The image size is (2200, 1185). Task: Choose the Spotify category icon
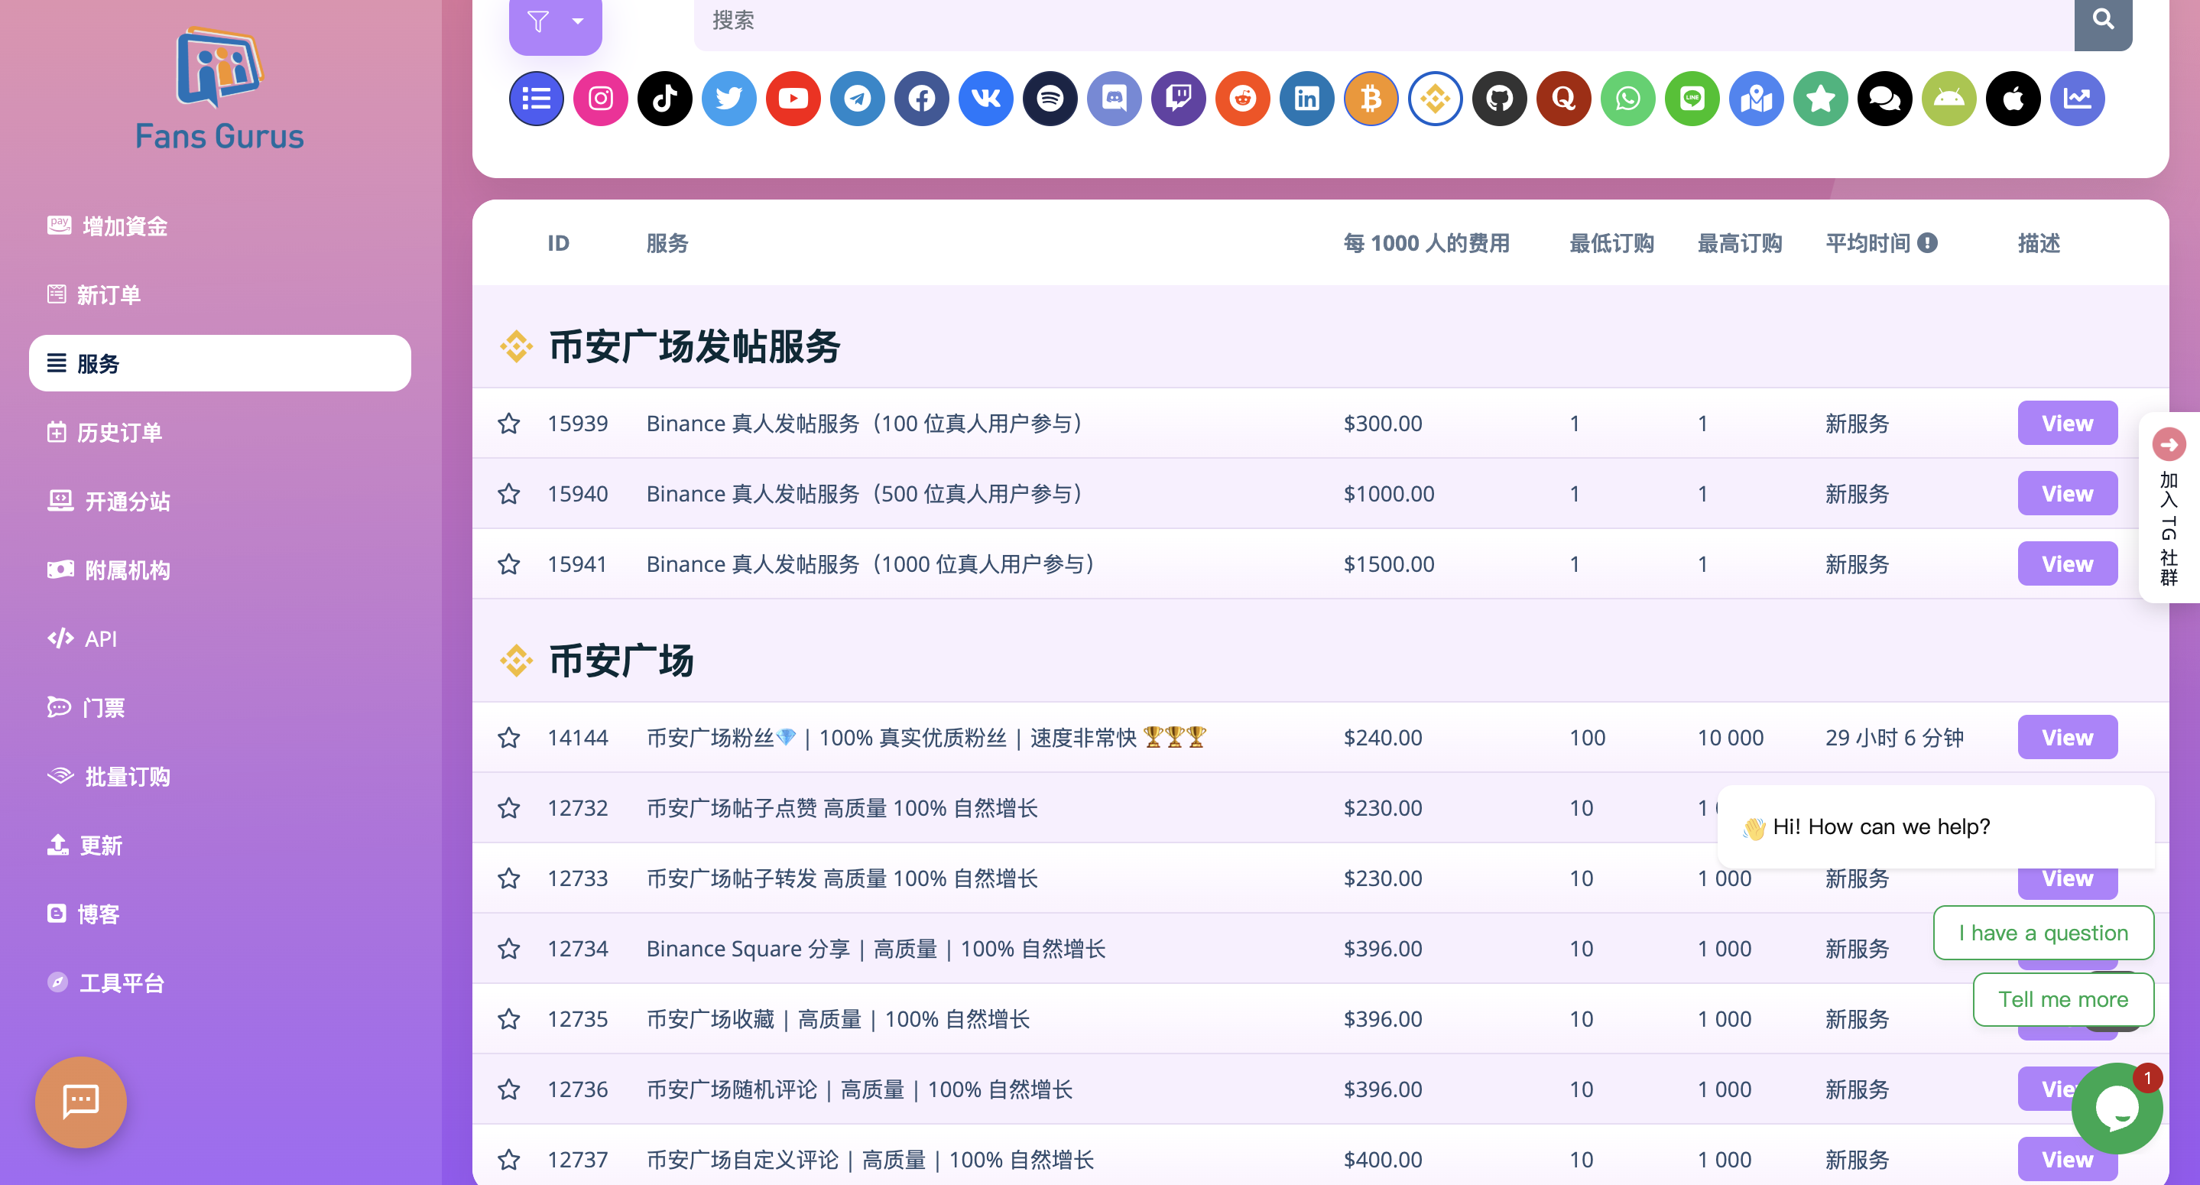pyautogui.click(x=1050, y=99)
